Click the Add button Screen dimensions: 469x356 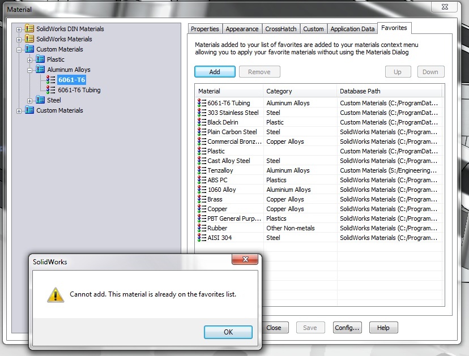tap(215, 72)
